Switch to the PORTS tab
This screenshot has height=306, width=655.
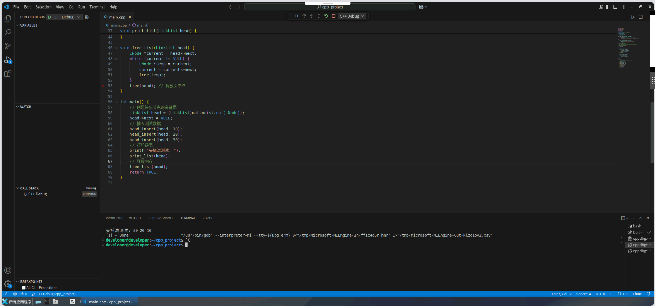point(207,218)
